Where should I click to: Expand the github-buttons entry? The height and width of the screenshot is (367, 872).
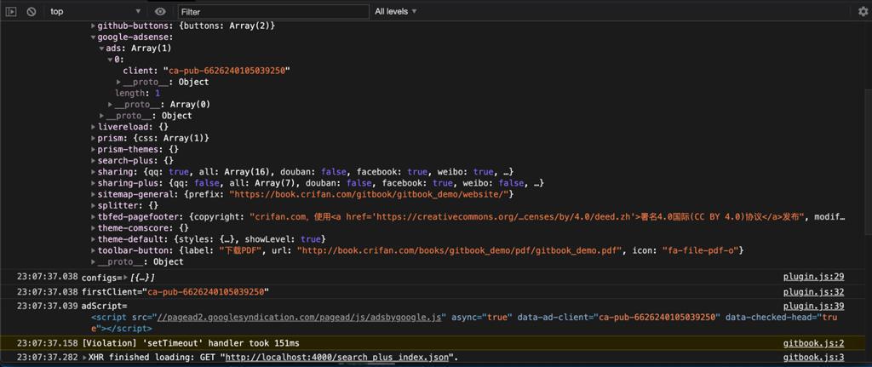(x=94, y=26)
